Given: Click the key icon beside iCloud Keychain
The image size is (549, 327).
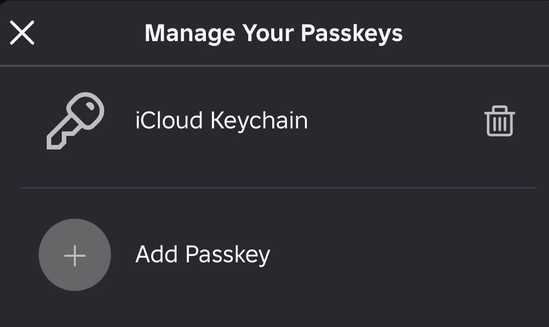Looking at the screenshot, I should (x=75, y=121).
